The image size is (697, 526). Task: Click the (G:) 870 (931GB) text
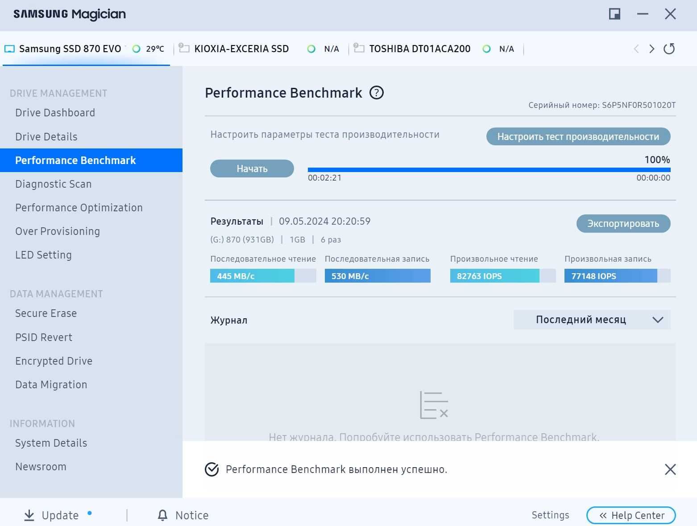(242, 239)
